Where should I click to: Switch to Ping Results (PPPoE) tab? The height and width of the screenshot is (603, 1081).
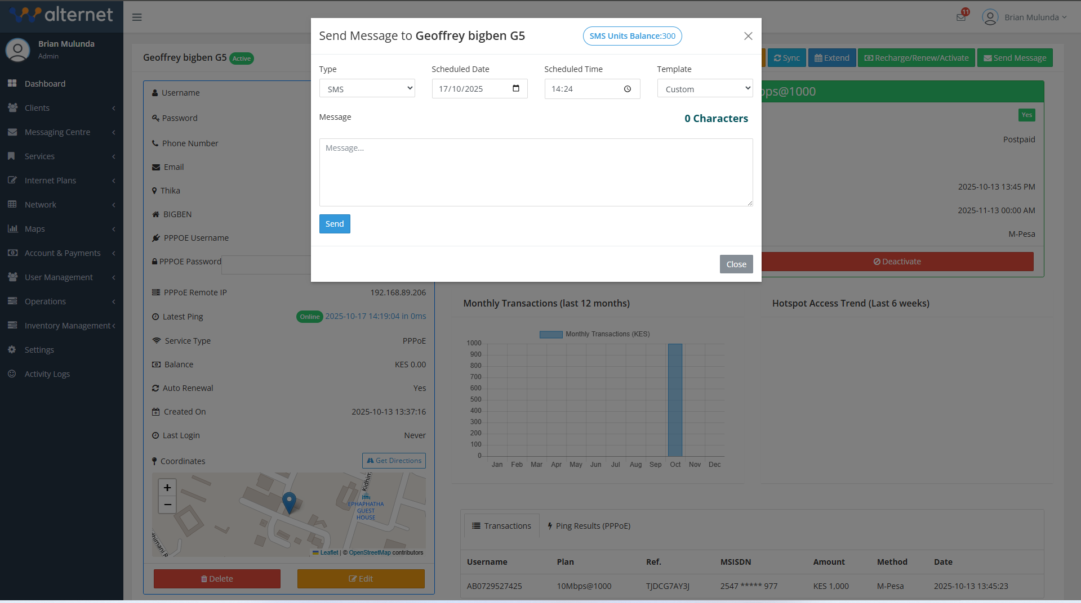tap(589, 526)
